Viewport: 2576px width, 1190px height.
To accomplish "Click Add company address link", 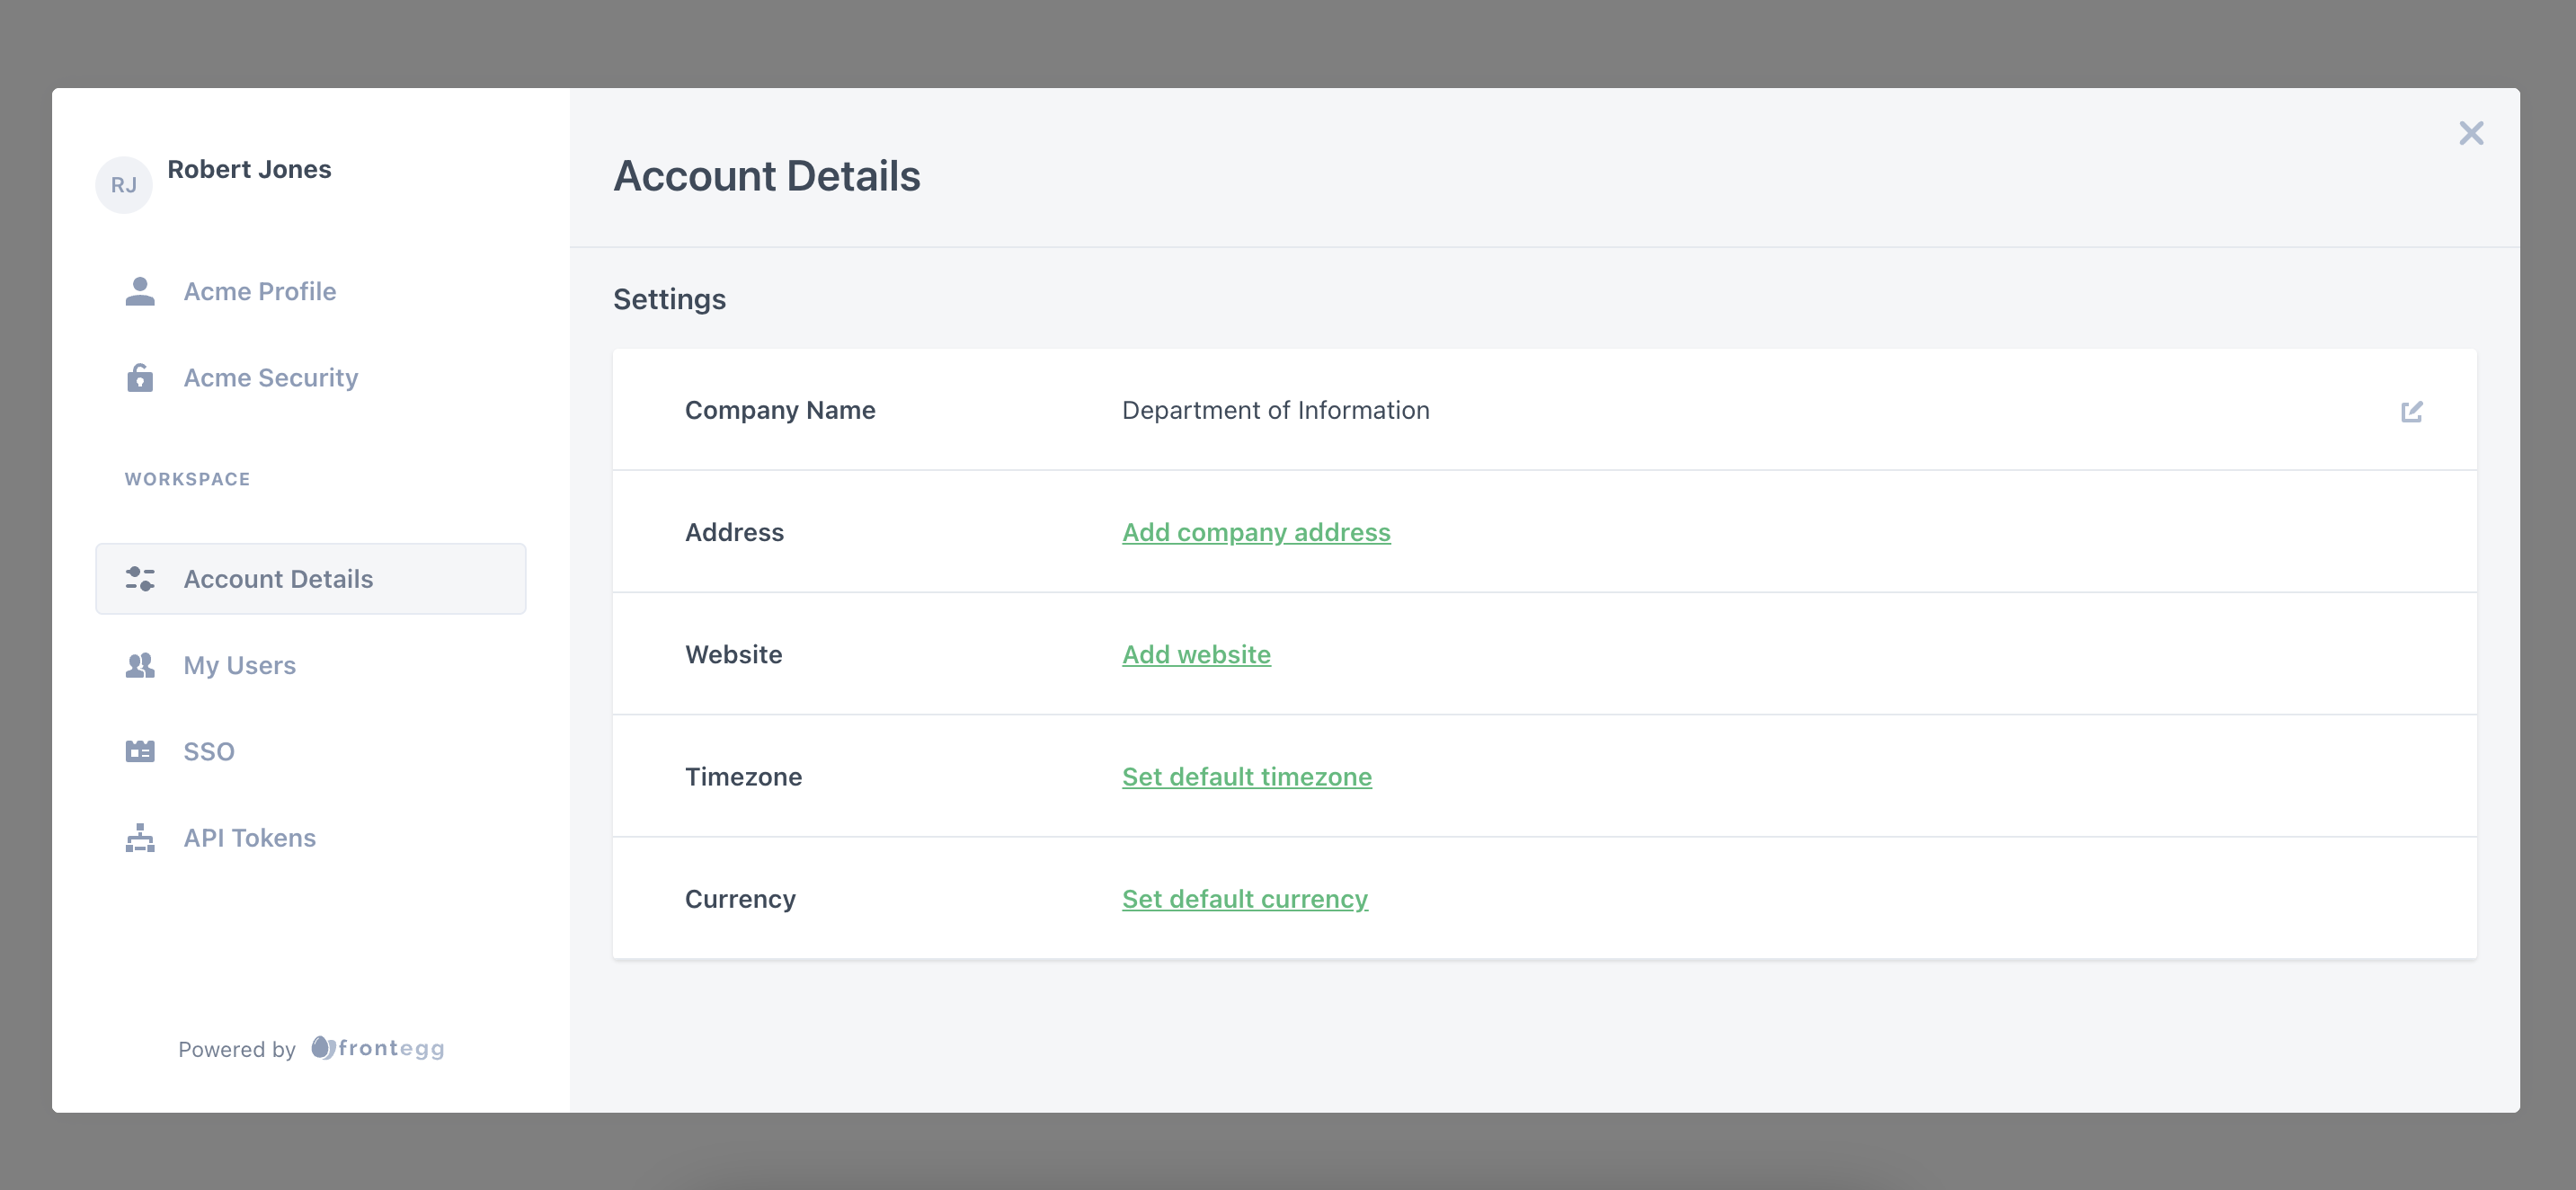I will pyautogui.click(x=1256, y=532).
